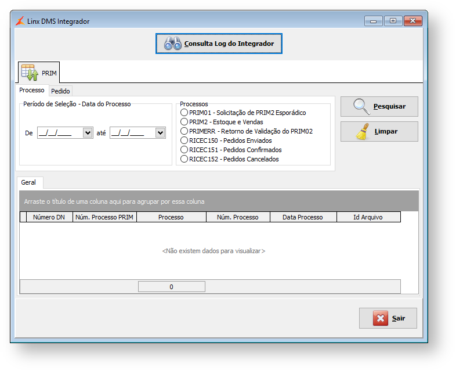Sort by Número DN column header
Image resolution: width=456 pixels, height=371 pixels.
49,217
